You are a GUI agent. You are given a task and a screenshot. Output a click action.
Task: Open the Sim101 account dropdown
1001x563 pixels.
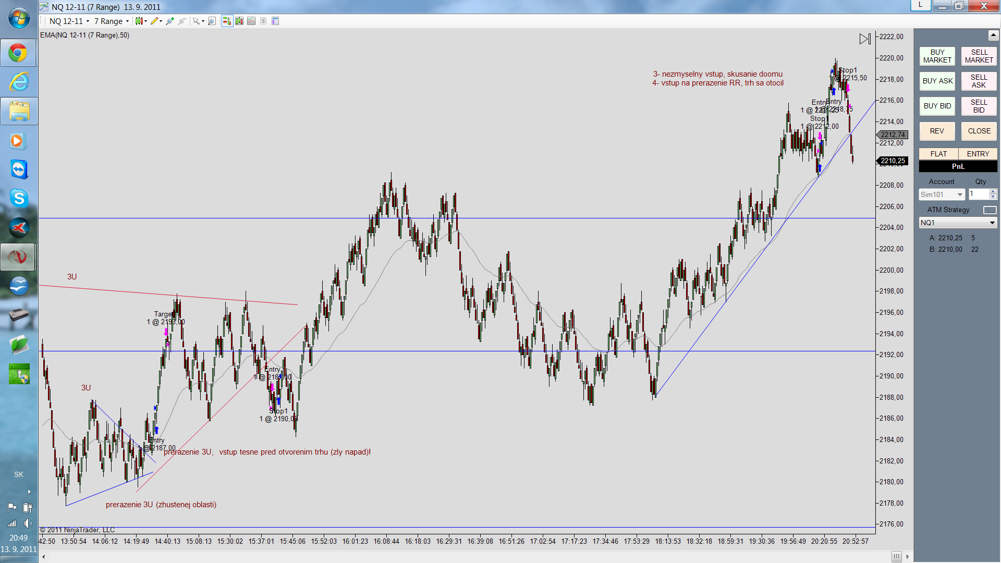[x=959, y=195]
